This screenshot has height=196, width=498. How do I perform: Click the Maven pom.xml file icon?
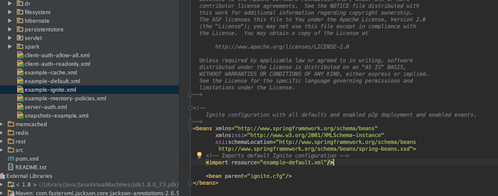[x=11, y=159]
